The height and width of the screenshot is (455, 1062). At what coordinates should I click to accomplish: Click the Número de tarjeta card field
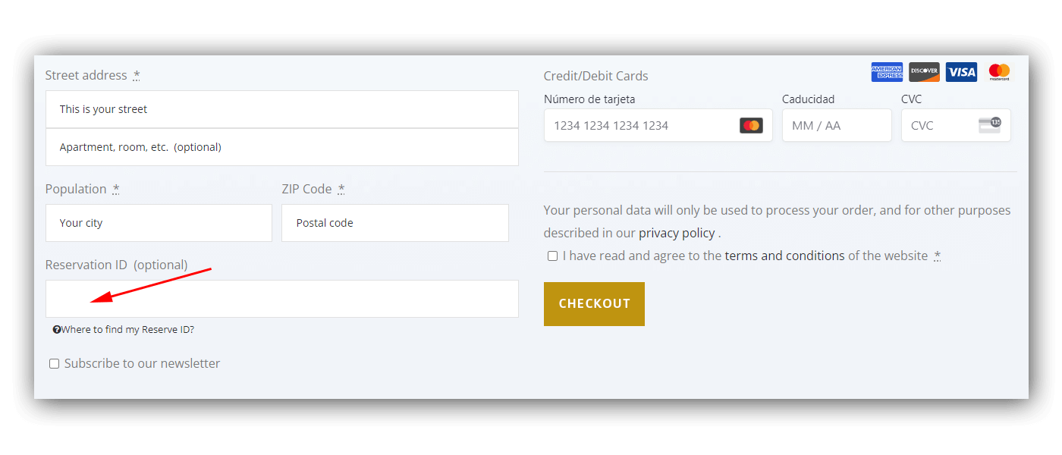(658, 125)
